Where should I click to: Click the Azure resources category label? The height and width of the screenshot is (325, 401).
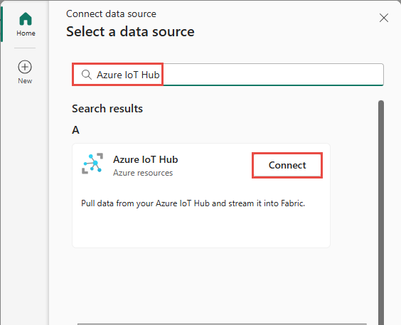pyautogui.click(x=143, y=173)
